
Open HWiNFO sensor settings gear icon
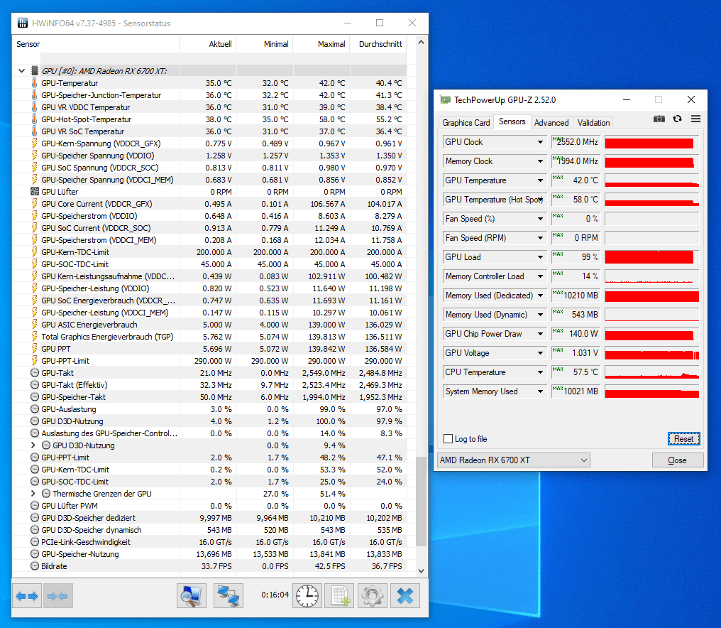373,596
